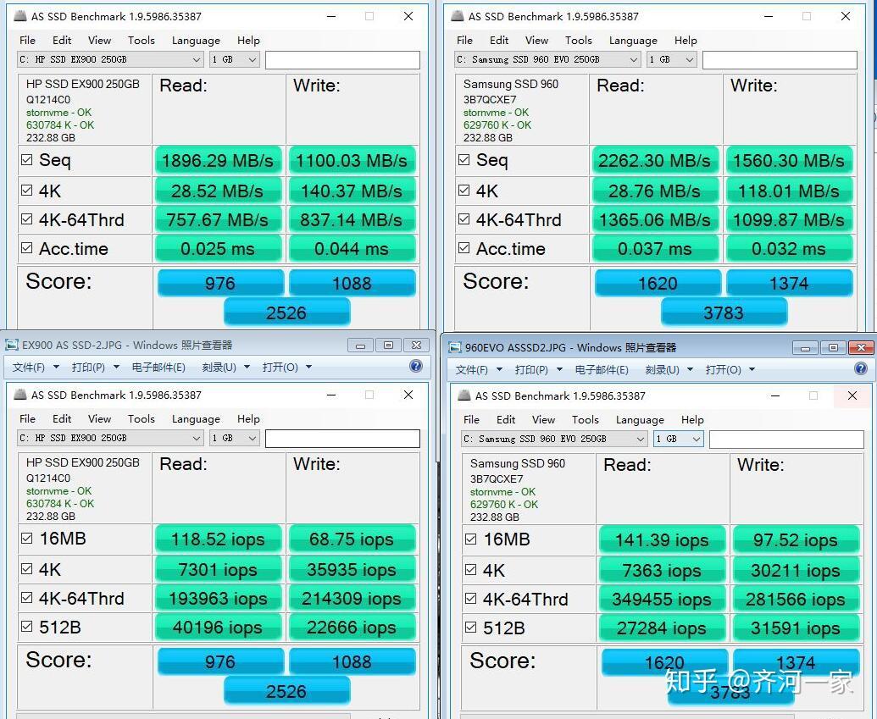
Task: Minimize the EX900 AS SSD-2.JPG photo viewer window
Action: [360, 346]
